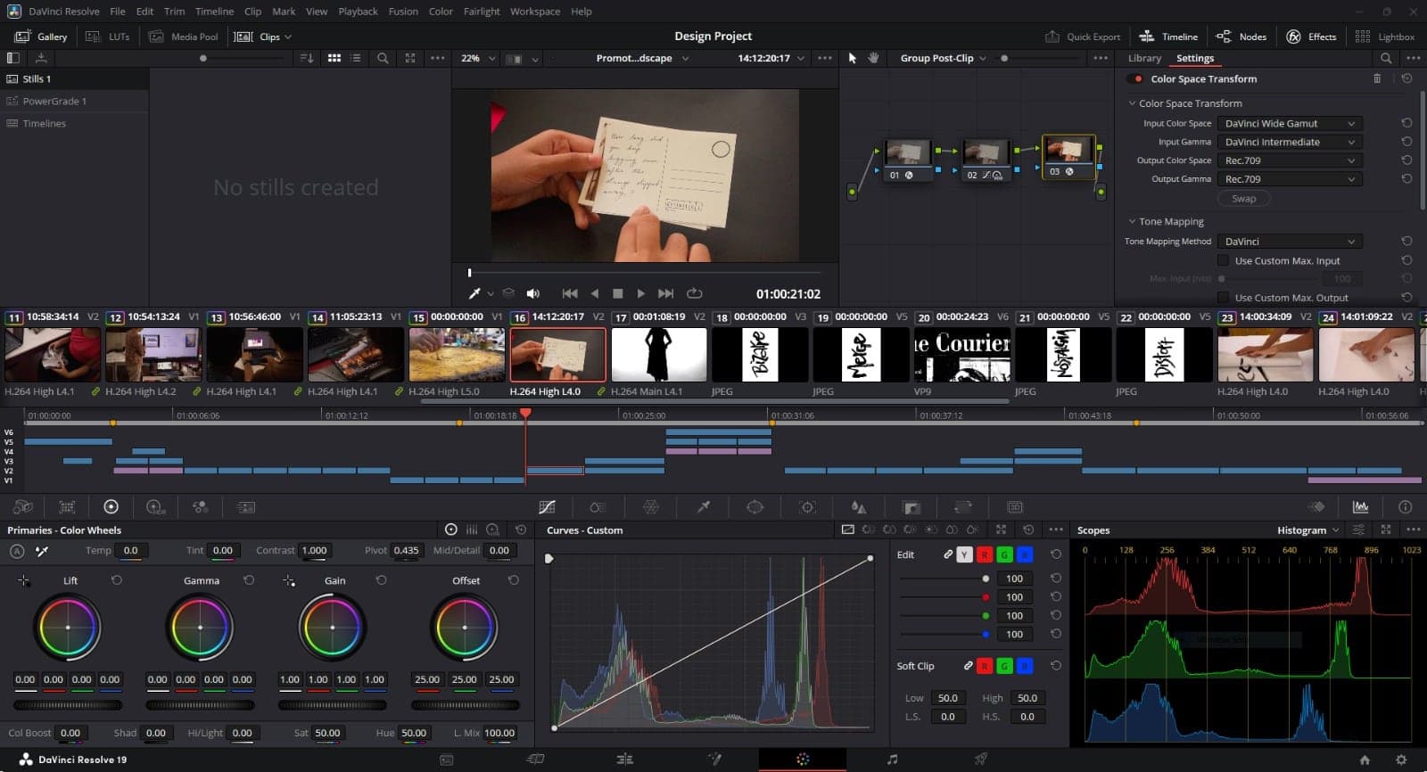1427x772 pixels.
Task: Toggle loop playback icon
Action: coord(694,293)
